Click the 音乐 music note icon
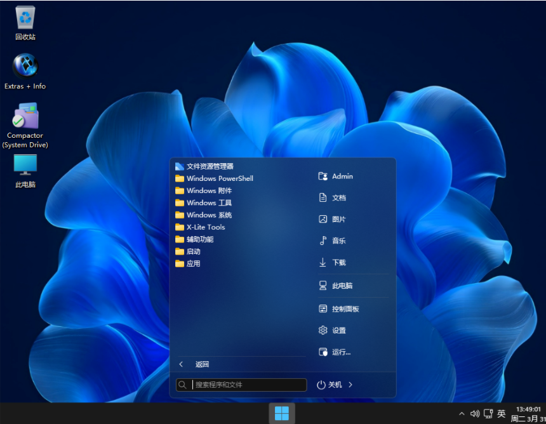546x424 pixels. coord(323,241)
